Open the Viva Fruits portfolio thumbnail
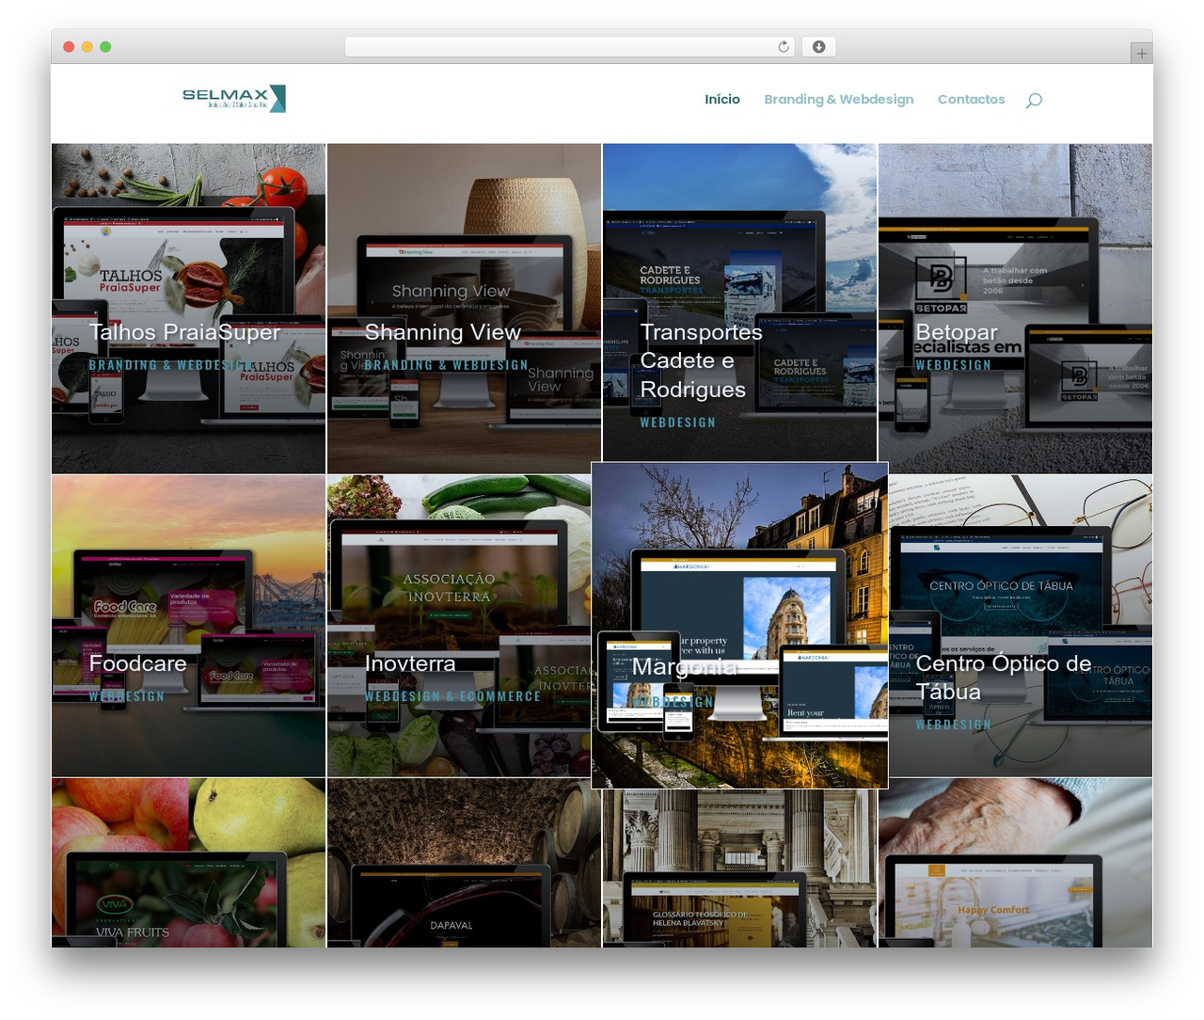The image size is (1204, 1020). (x=188, y=862)
